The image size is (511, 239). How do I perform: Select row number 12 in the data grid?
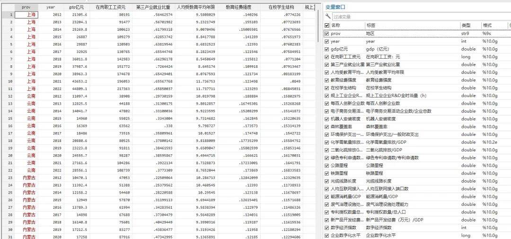(8, 96)
